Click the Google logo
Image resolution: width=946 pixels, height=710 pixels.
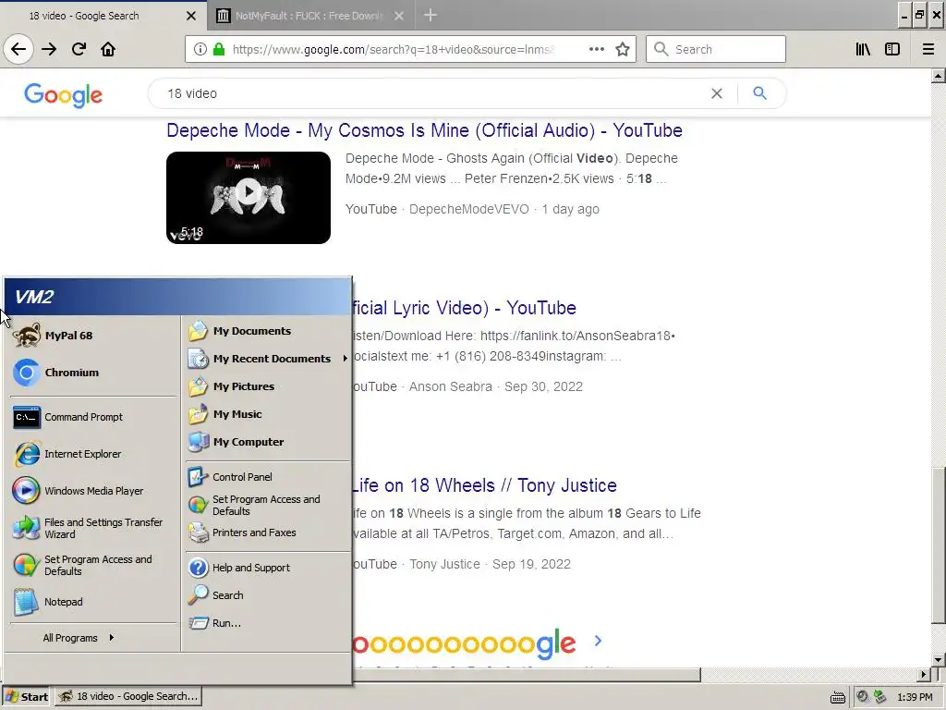64,95
